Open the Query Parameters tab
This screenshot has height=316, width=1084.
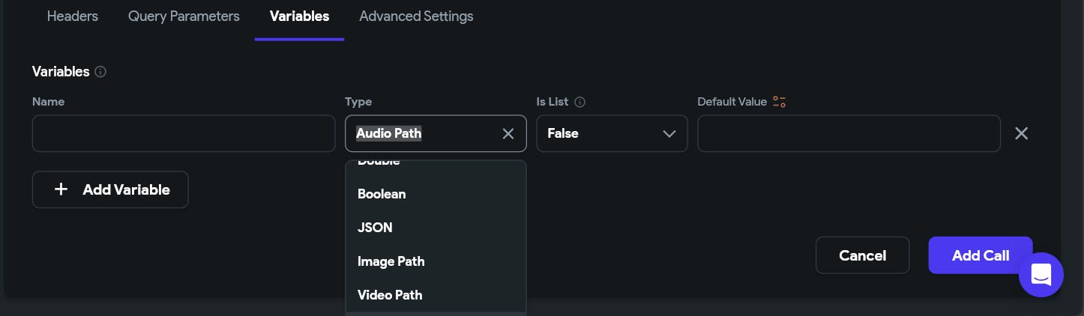pyautogui.click(x=184, y=16)
